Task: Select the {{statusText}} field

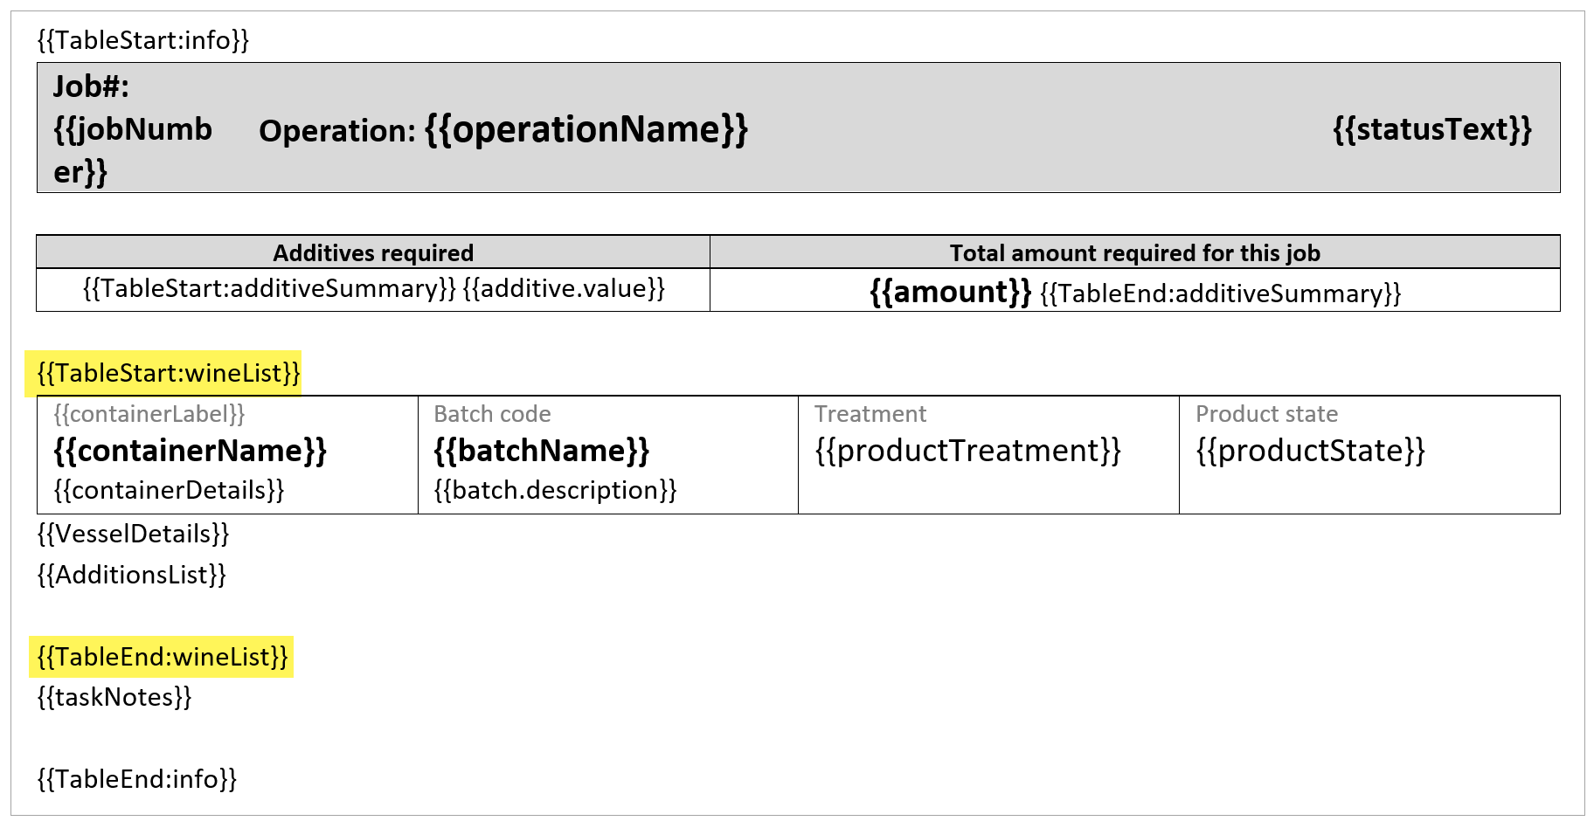Action: pyautogui.click(x=1432, y=129)
